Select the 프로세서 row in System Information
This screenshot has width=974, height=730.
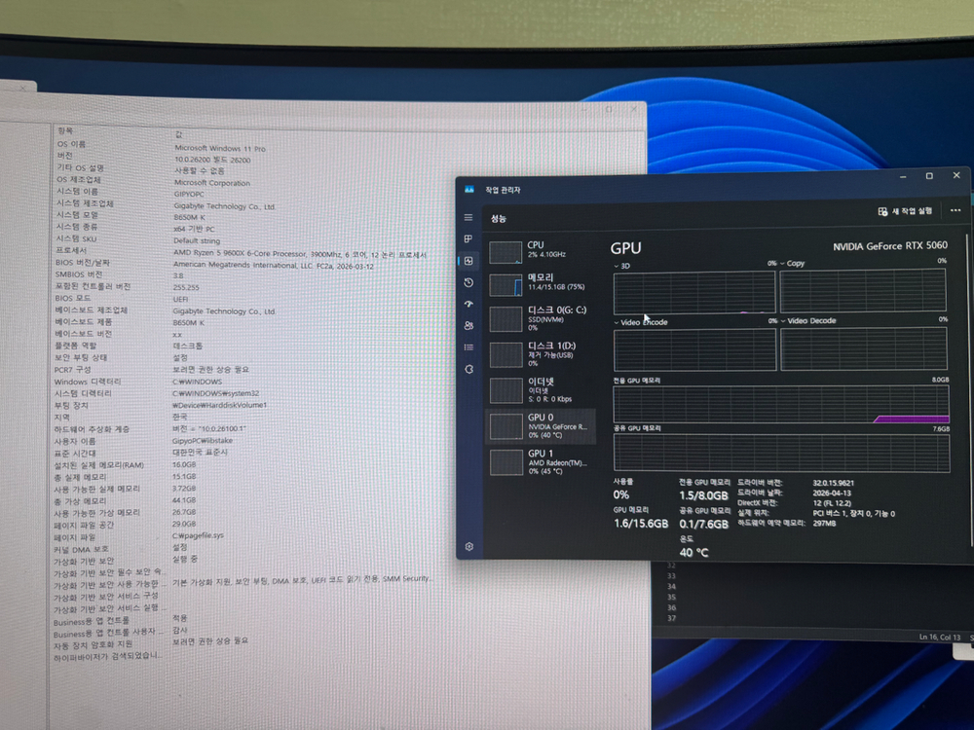(348, 252)
